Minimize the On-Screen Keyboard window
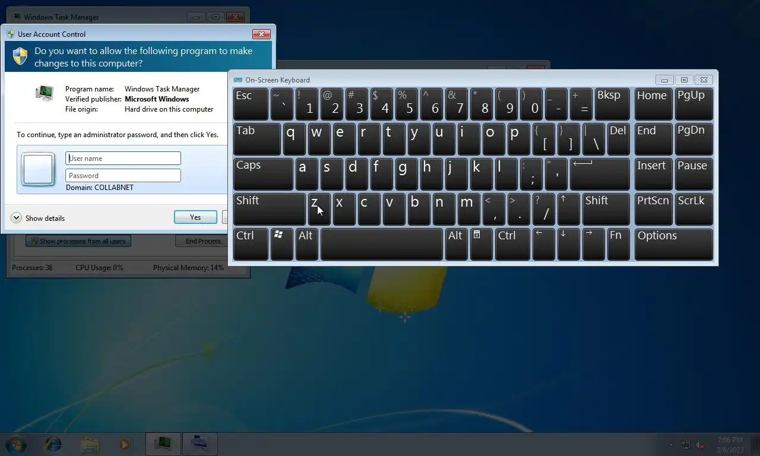 664,80
